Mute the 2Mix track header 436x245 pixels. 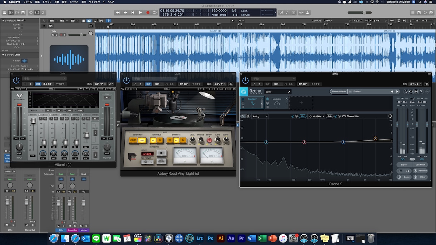pyautogui.click(x=53, y=35)
